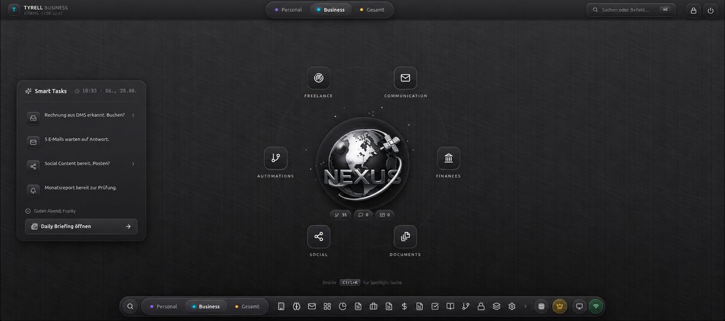Open the open-book icon in the dock
Screen dimensions: 725x321
[x=450, y=307]
